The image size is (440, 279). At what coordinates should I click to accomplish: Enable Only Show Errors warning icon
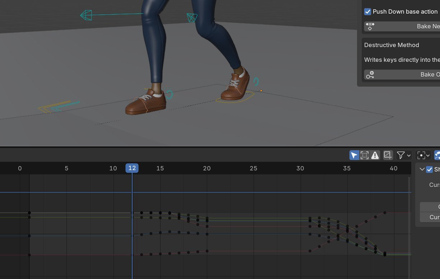(x=375, y=155)
